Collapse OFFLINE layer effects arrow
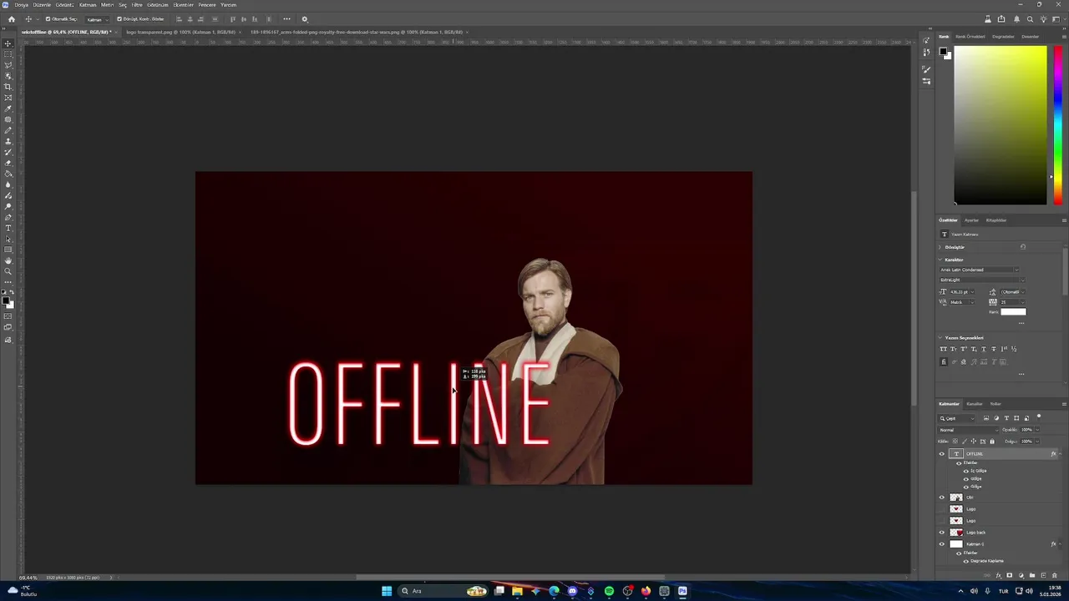 [1060, 454]
